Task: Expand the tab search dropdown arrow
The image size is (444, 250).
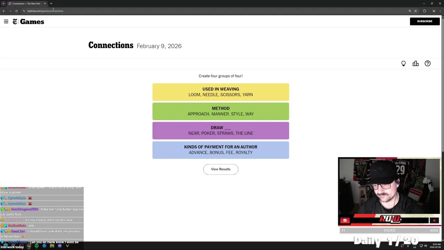Action: 3,3
